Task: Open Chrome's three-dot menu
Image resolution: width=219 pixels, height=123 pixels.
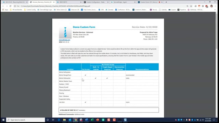Action: (x=215, y=6)
